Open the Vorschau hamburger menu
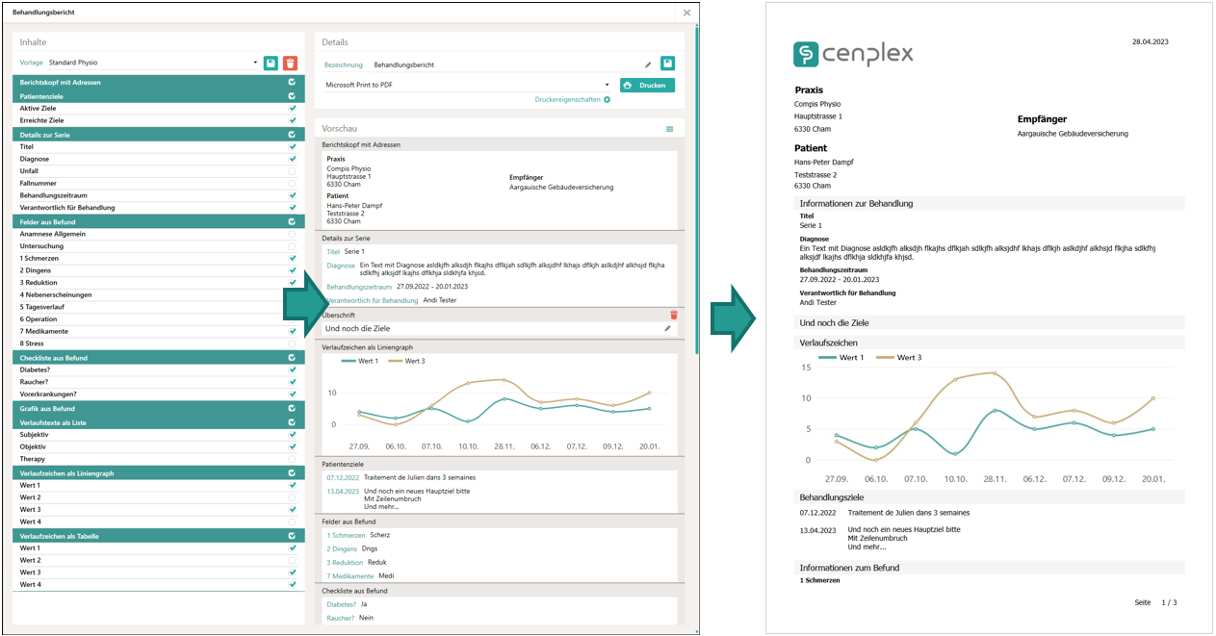This screenshot has width=1216, height=636. (670, 129)
